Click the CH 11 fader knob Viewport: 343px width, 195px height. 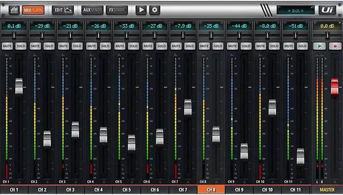point(301,156)
